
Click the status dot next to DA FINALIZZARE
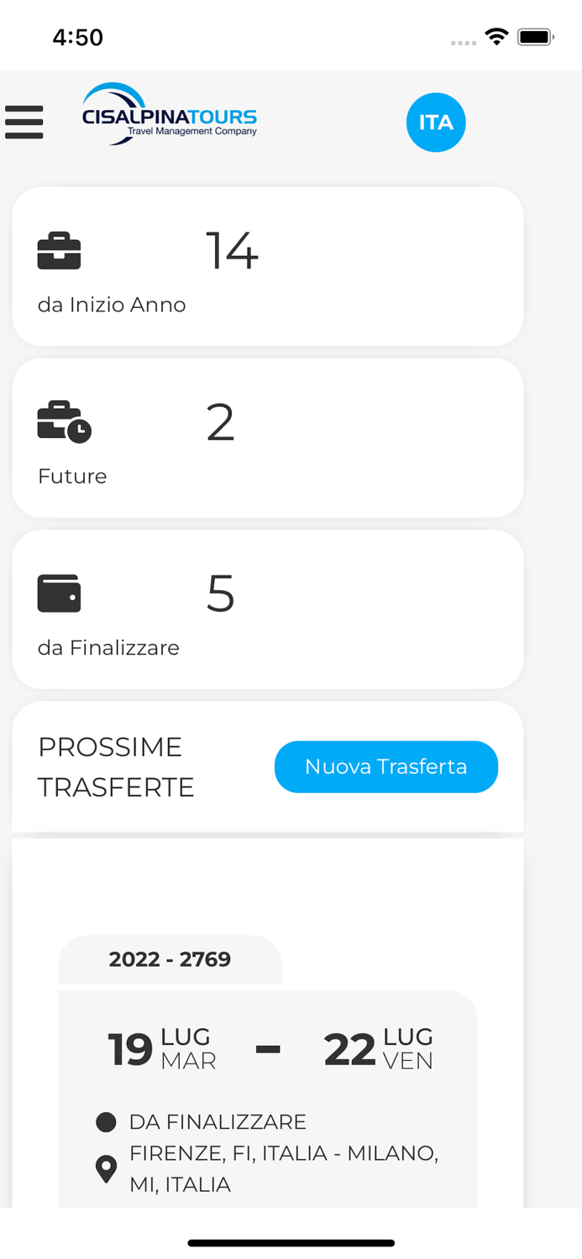[106, 1121]
